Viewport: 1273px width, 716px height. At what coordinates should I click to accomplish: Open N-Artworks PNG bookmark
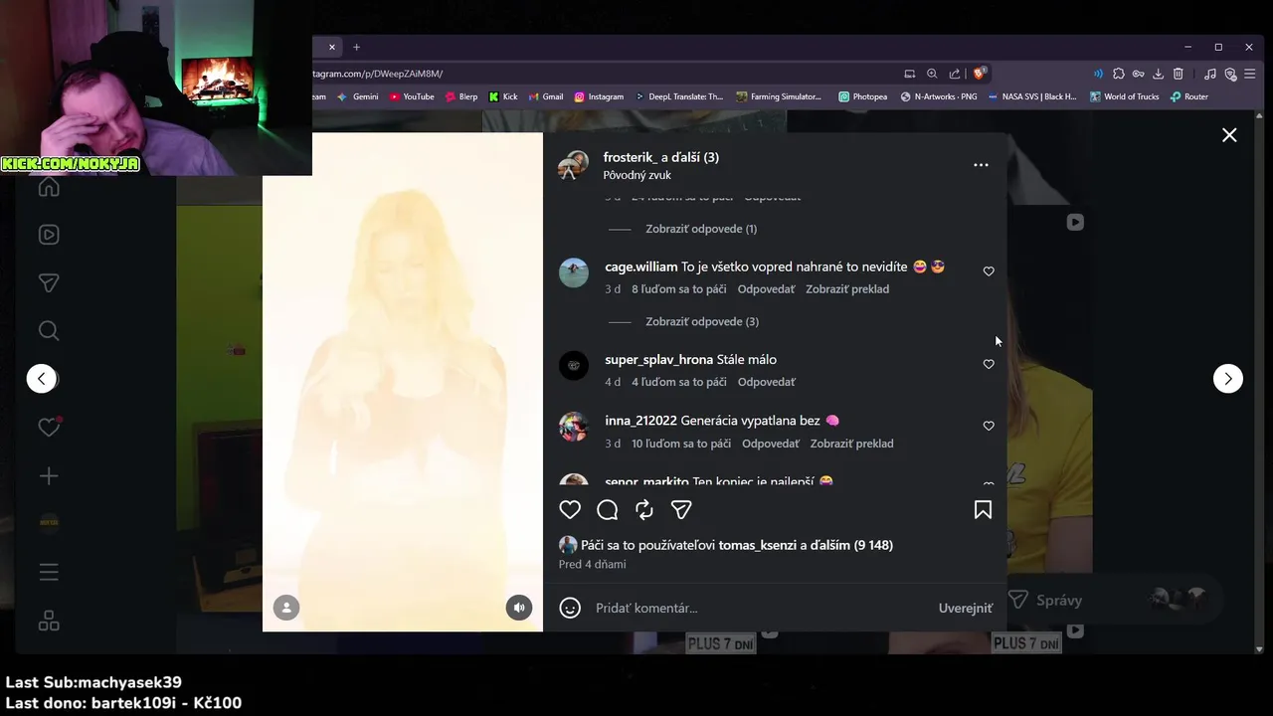(x=939, y=96)
